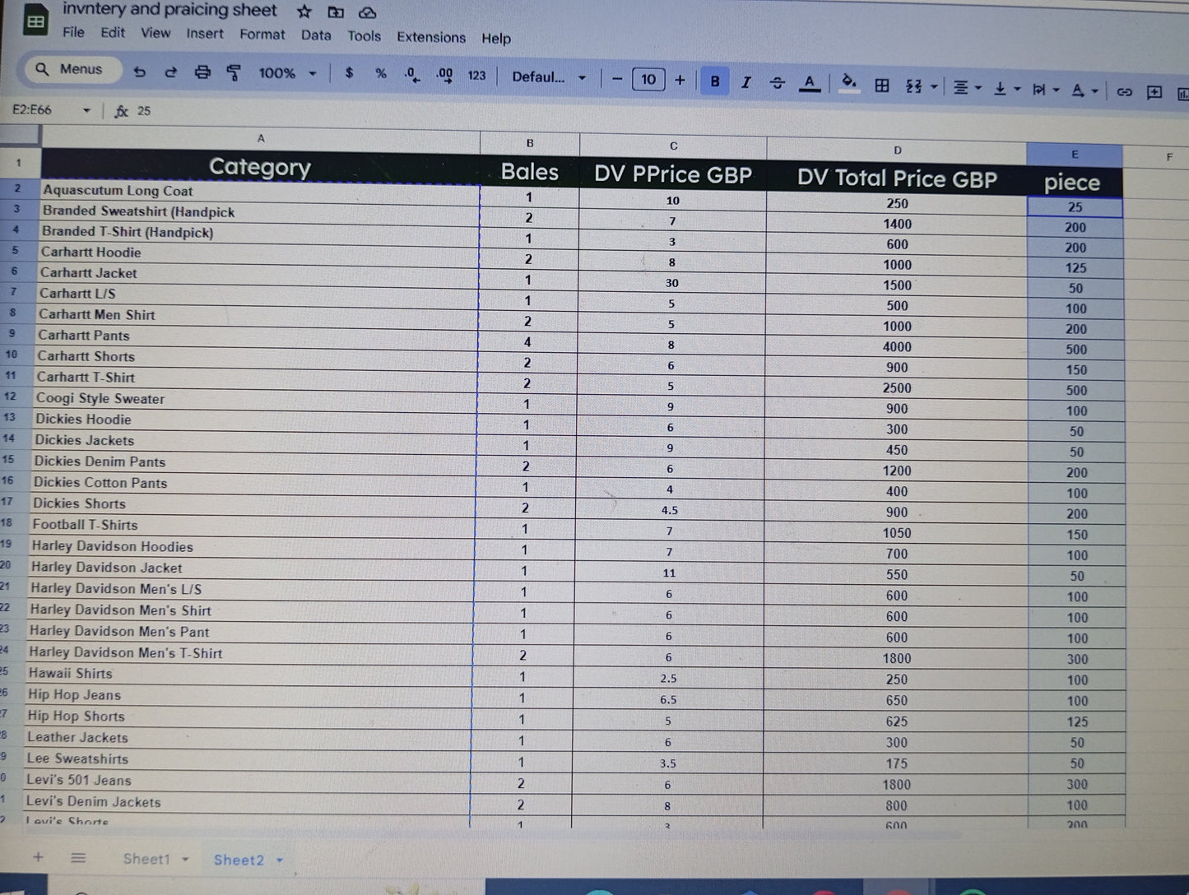
Task: Open the vertical align dropdown
Action: point(1006,88)
